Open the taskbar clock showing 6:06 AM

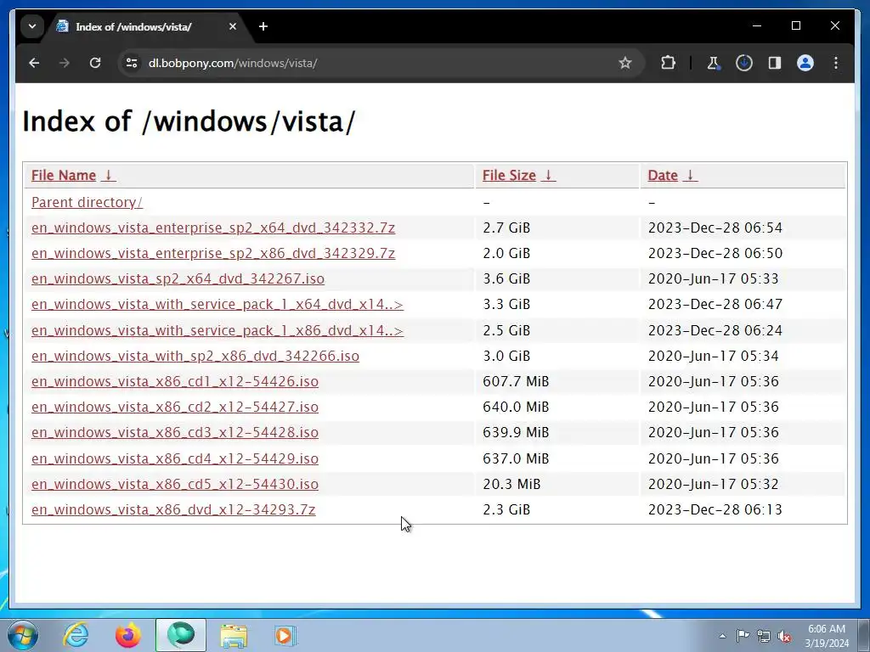(x=827, y=636)
